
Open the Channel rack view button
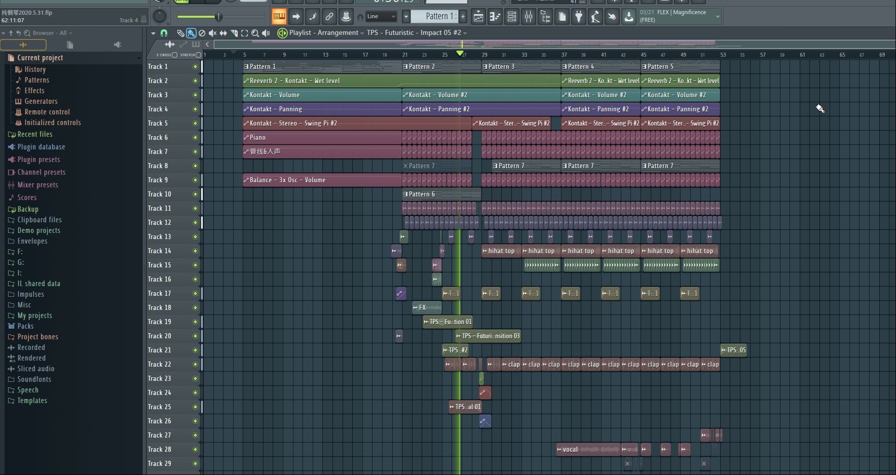tap(512, 17)
